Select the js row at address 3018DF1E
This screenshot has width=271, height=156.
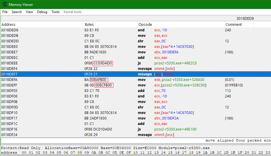pos(136,129)
